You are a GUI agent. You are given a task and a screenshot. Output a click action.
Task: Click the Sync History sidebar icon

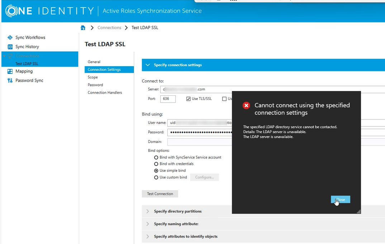pos(10,47)
